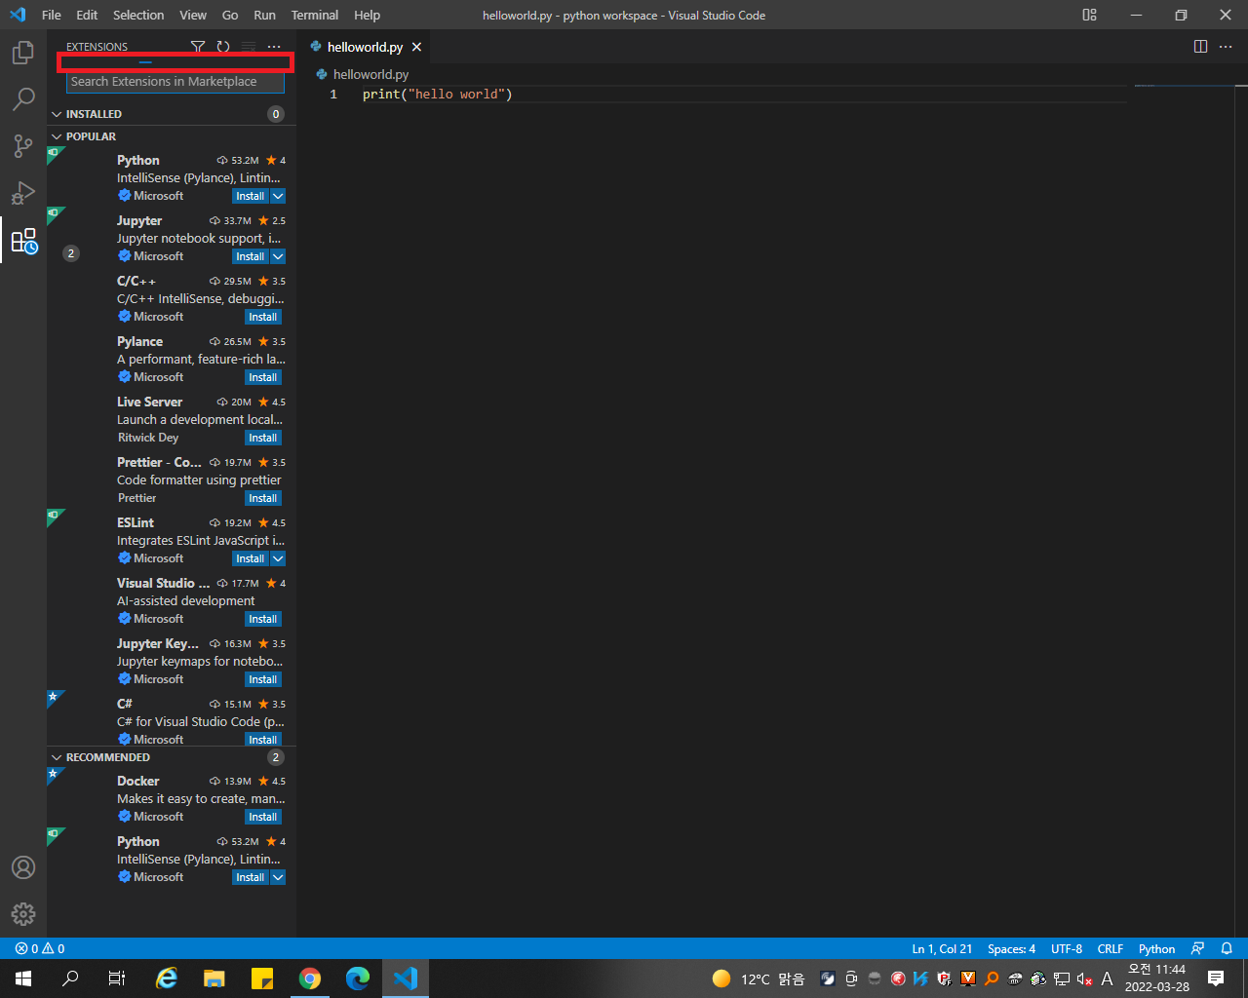Open Install dropdown arrow for ESLint extension
Viewport: 1248px width, 998px height.
278,558
